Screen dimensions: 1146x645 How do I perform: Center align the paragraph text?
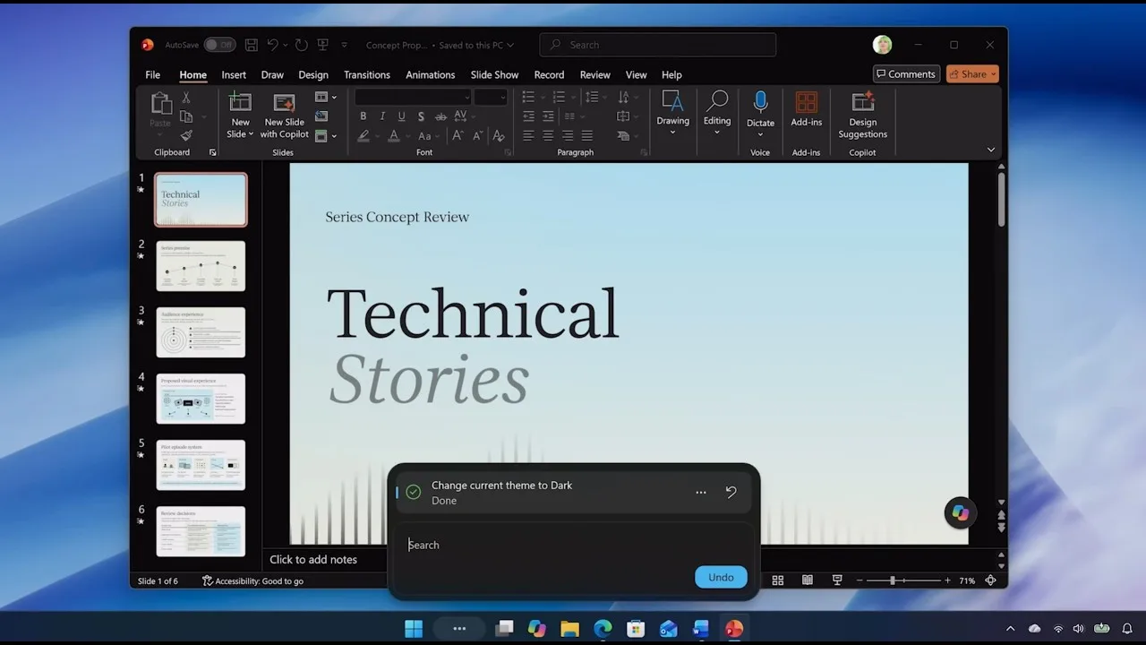coord(548,135)
